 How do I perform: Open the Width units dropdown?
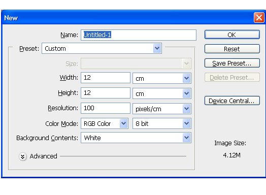click(161, 78)
